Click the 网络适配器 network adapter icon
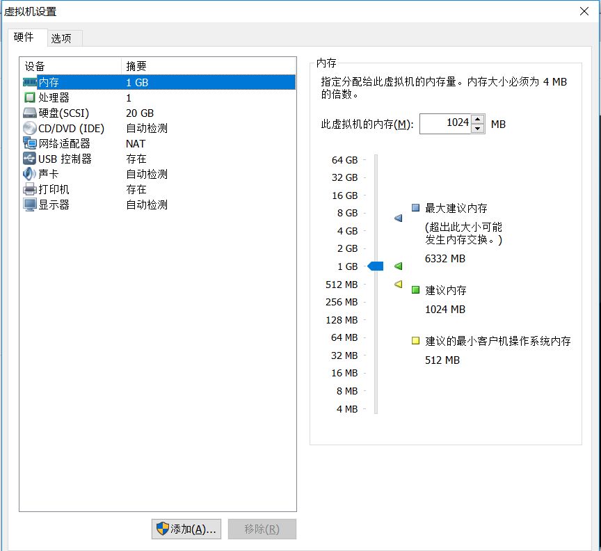Viewport: 601px width, 551px height. point(29,143)
